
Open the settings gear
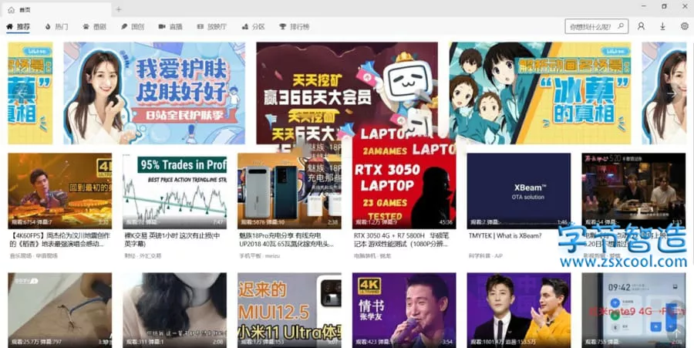(684, 26)
